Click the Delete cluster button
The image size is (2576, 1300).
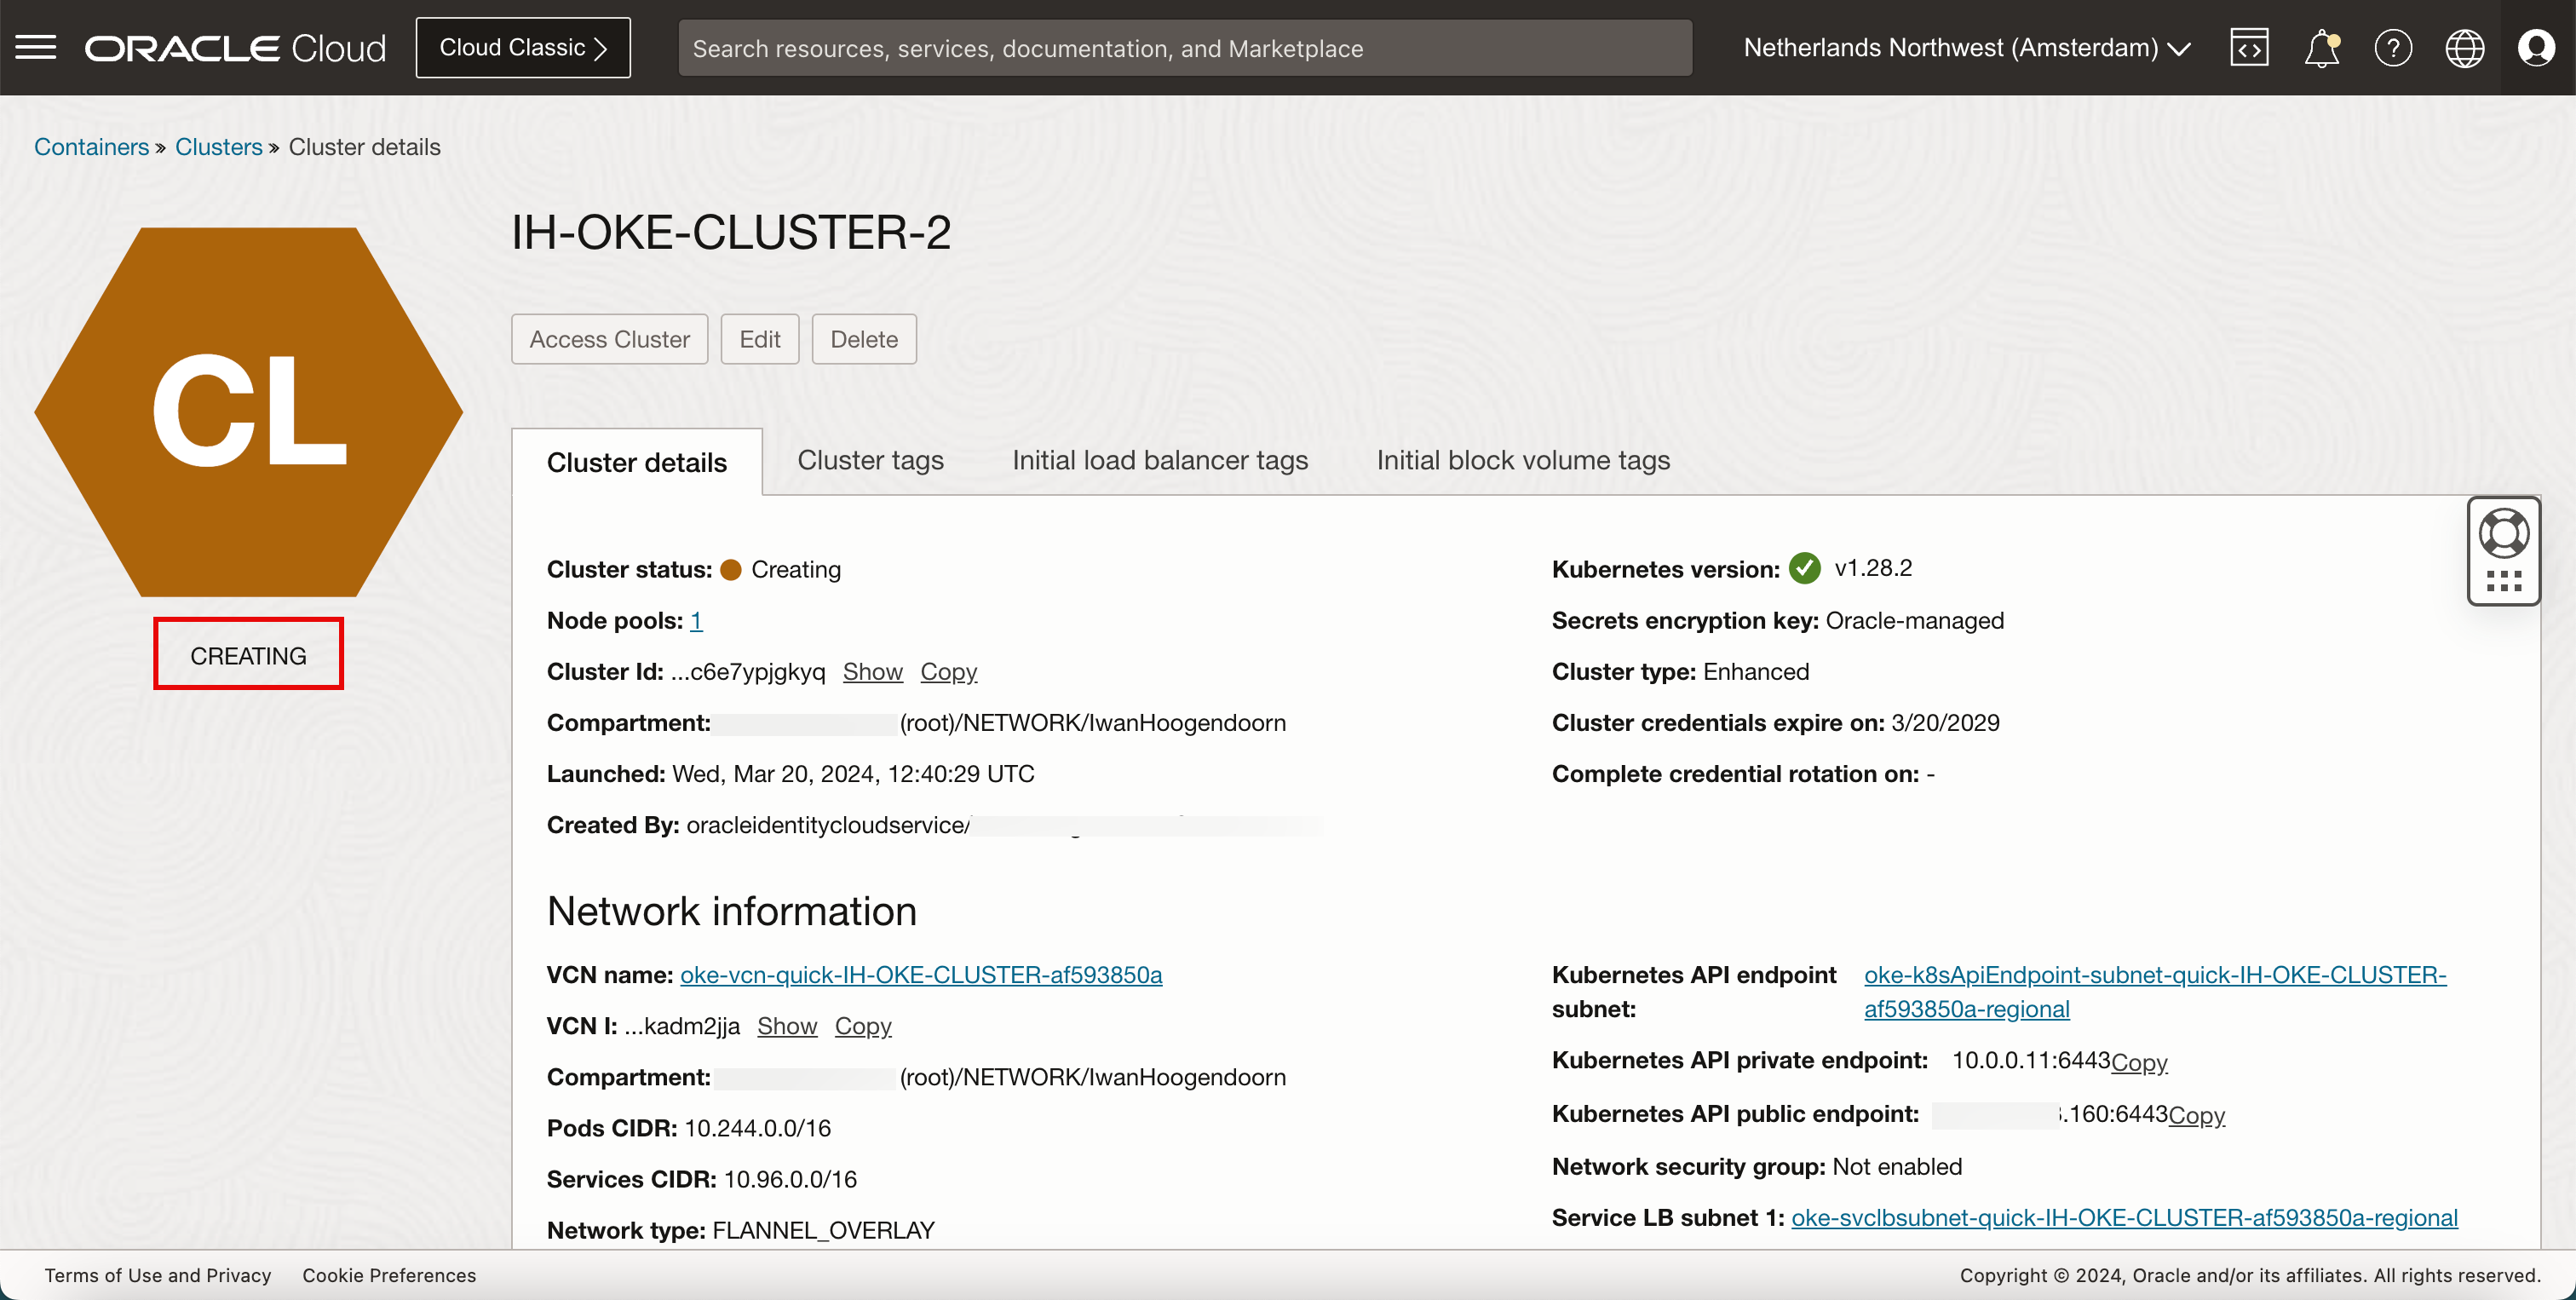864,339
